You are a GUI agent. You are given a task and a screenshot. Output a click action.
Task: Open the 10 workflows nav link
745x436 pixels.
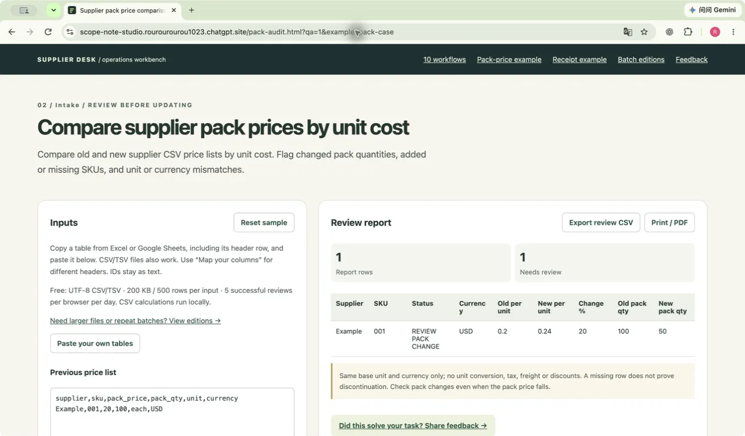click(x=445, y=60)
